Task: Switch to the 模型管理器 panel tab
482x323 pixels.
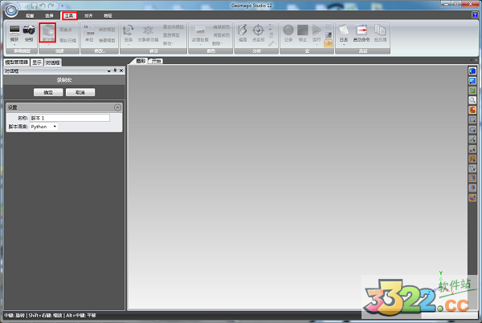Action: coord(16,62)
